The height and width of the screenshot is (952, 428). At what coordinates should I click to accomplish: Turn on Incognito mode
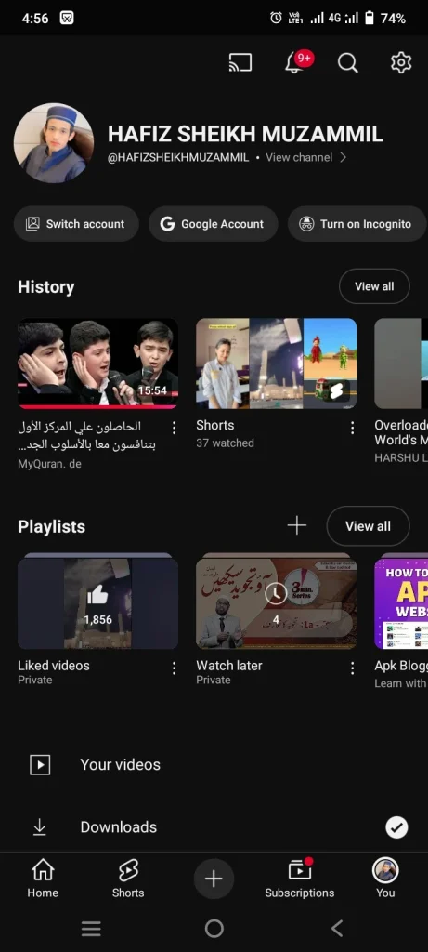(357, 224)
